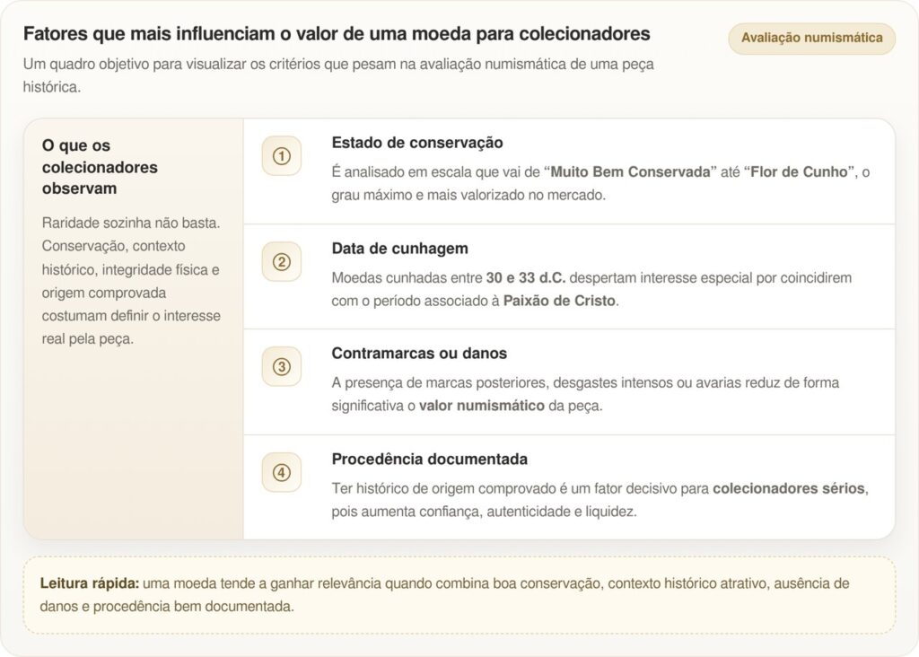Select the number 4 circled badge

[x=282, y=472]
